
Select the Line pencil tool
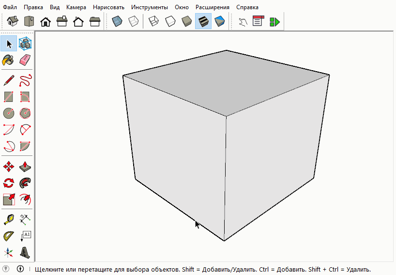point(9,80)
